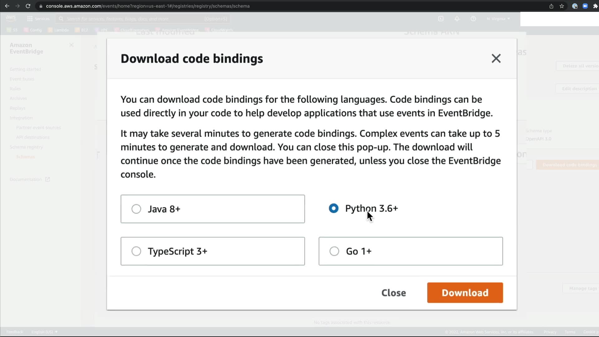Image resolution: width=599 pixels, height=337 pixels.
Task: Go back to the previous page
Action: 7,6
